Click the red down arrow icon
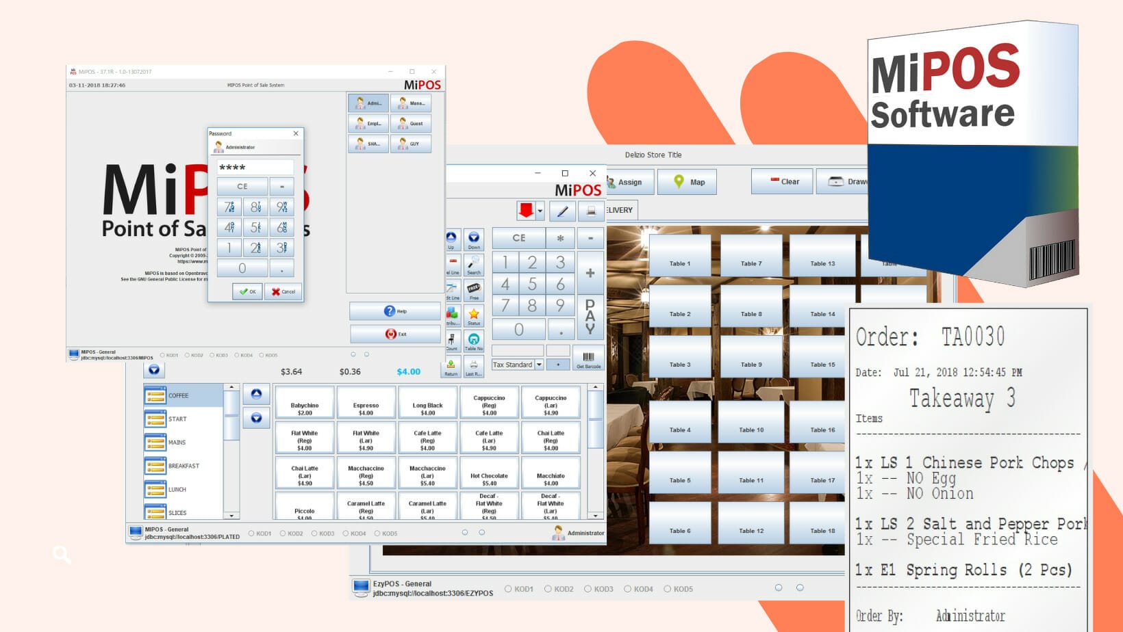Image resolution: width=1123 pixels, height=632 pixels. click(526, 211)
